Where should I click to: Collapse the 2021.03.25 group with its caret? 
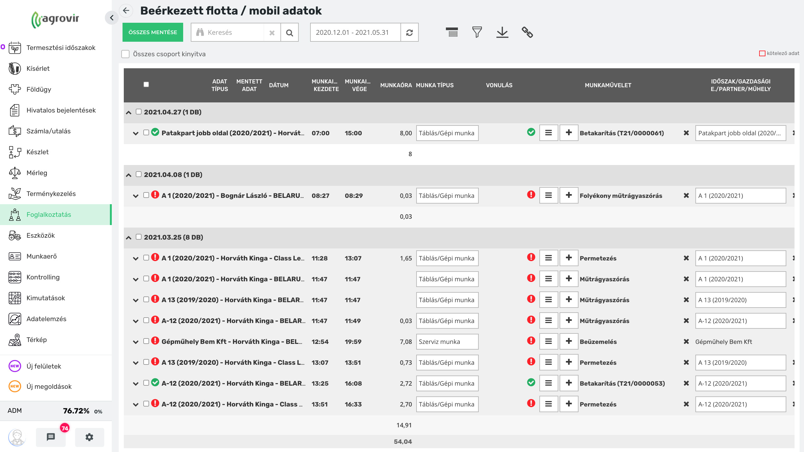coord(129,238)
